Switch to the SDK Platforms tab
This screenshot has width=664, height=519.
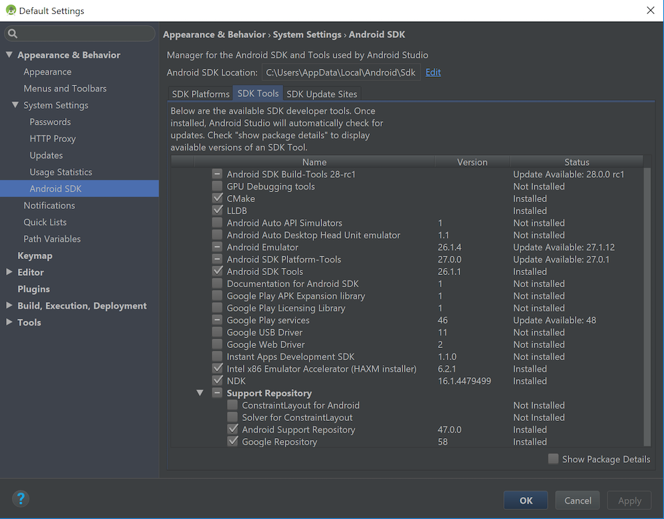point(200,94)
